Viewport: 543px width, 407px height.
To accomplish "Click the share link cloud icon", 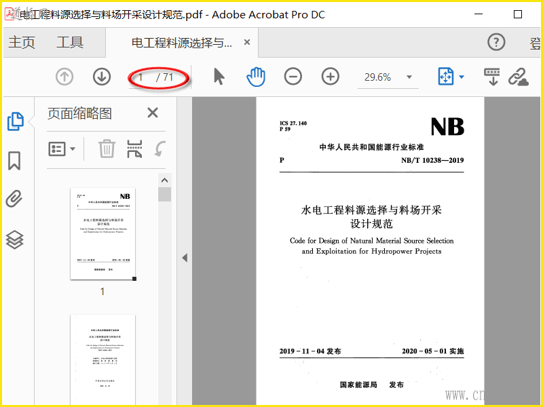I will [519, 77].
